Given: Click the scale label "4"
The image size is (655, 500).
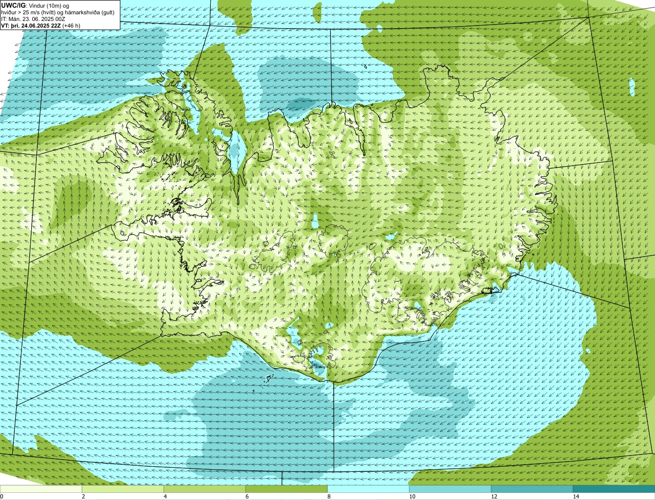Looking at the screenshot, I should tap(165, 496).
